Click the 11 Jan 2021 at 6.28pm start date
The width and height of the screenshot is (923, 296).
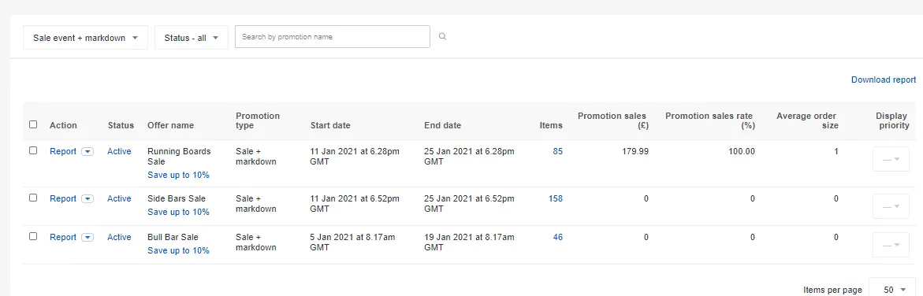[x=355, y=156]
